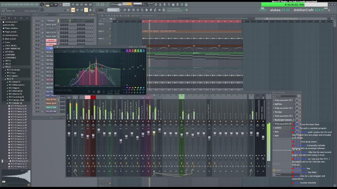The height and width of the screenshot is (189, 337).
Task: Adjust the Master track volume fader
Action: (69, 134)
